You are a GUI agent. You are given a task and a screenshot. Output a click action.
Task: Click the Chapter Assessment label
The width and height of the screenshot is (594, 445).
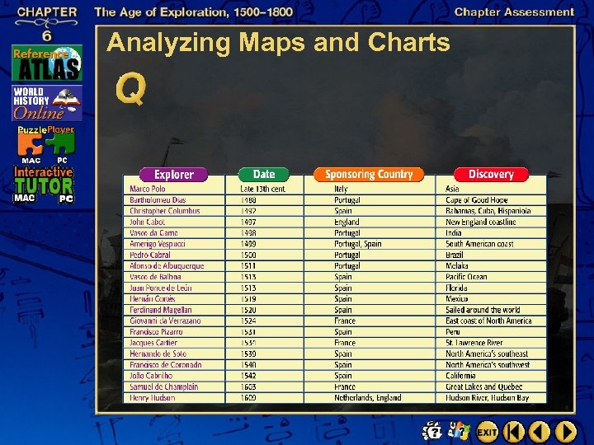pyautogui.click(x=514, y=12)
